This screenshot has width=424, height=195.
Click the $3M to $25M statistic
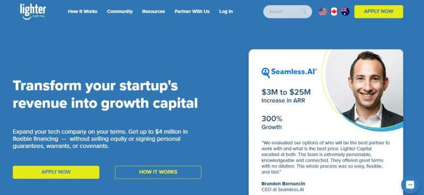[286, 92]
